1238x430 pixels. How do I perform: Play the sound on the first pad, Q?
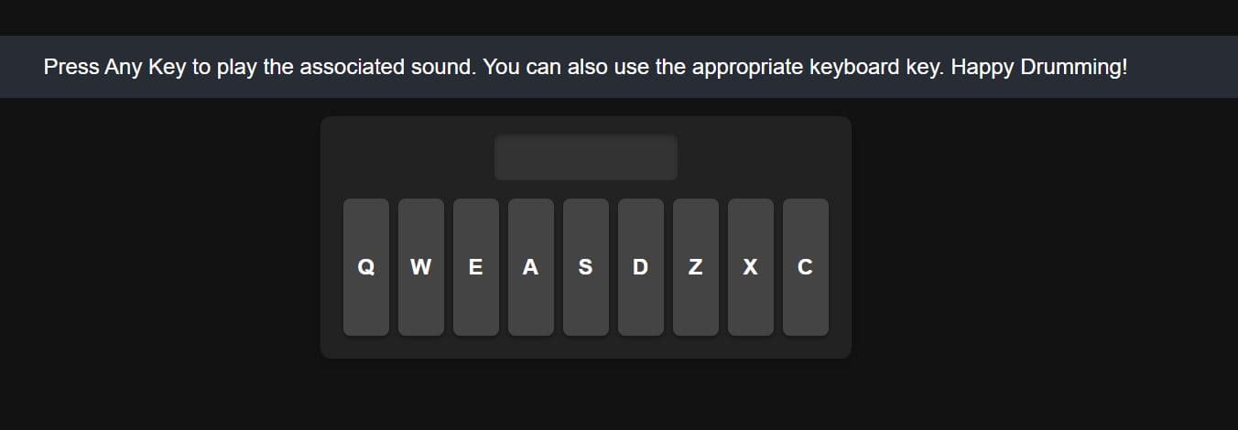(366, 267)
